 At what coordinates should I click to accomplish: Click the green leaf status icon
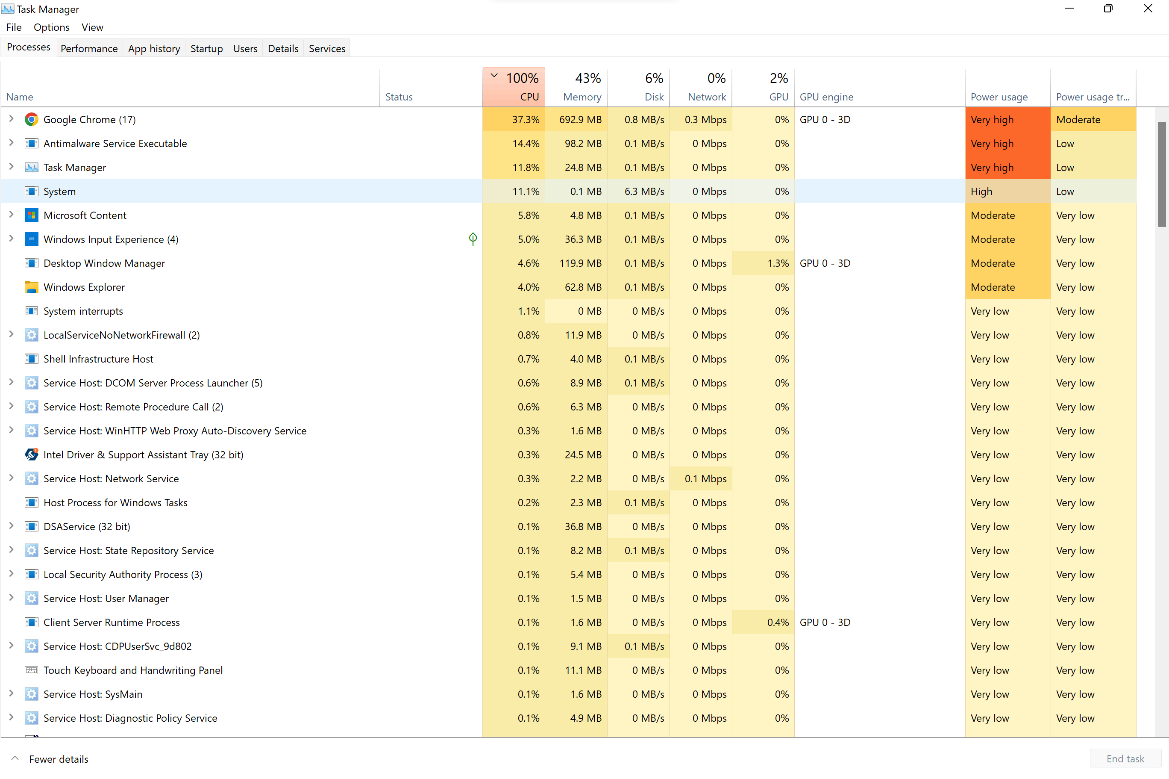click(473, 239)
